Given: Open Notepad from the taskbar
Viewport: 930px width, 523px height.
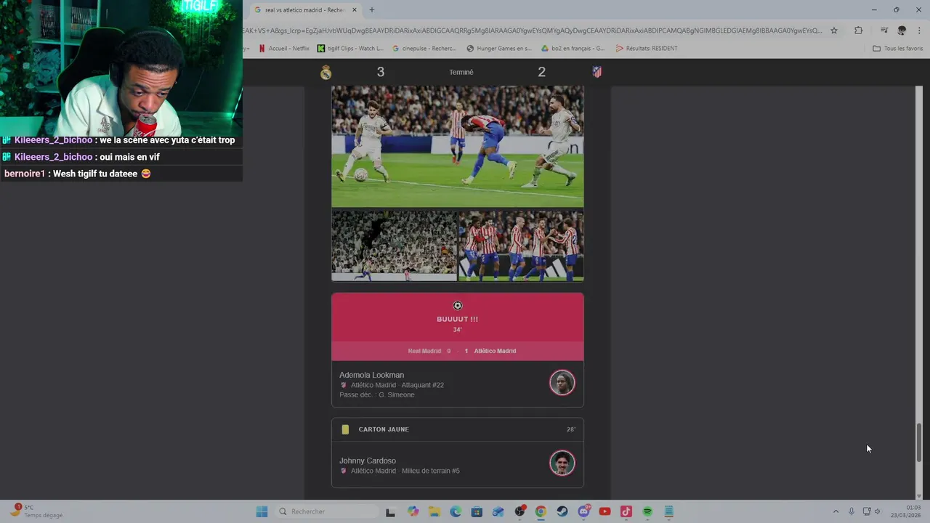Looking at the screenshot, I should tap(669, 511).
